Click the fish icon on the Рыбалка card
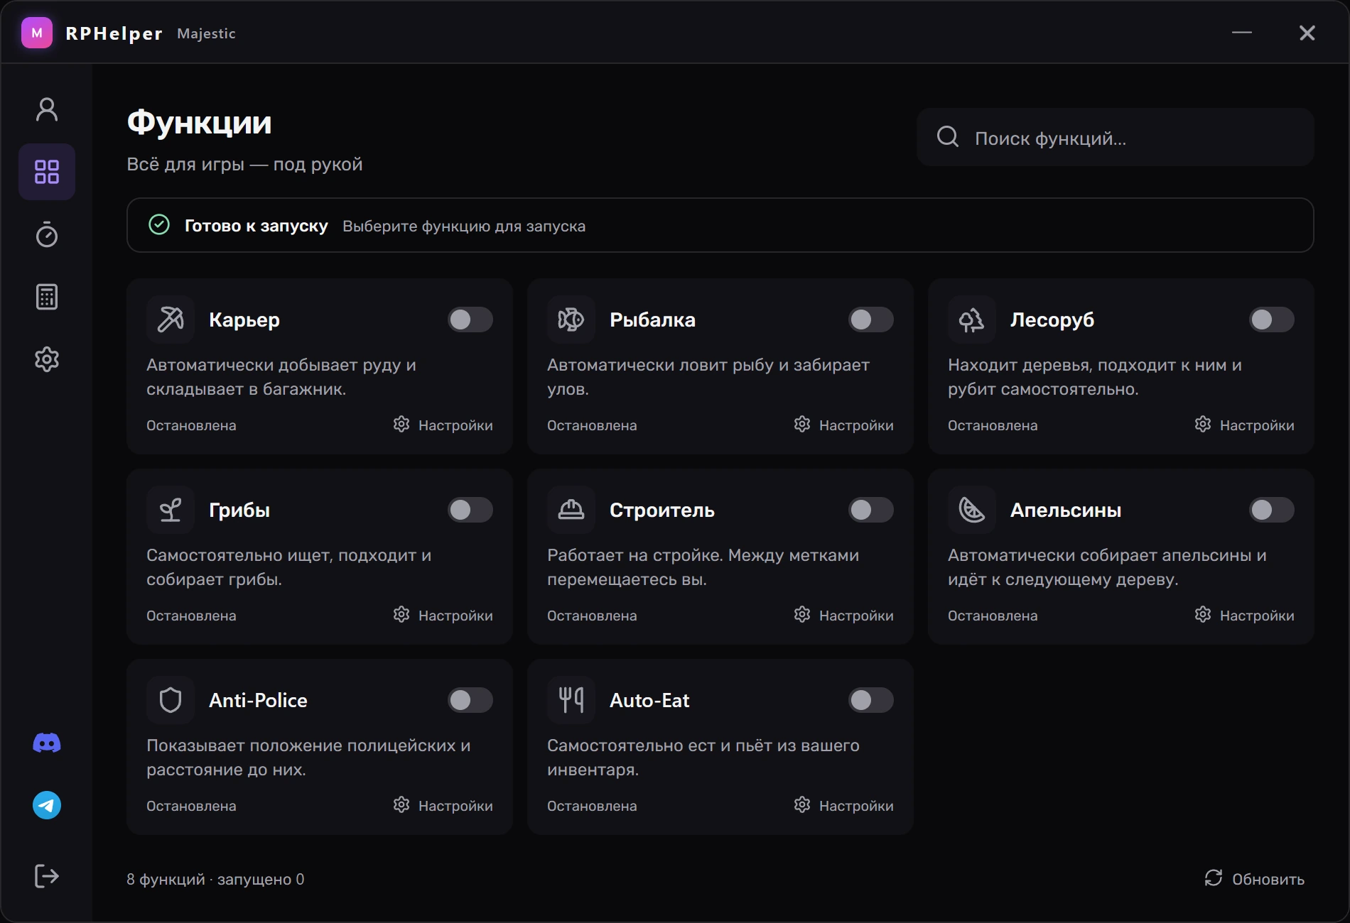The width and height of the screenshot is (1350, 923). (x=571, y=319)
